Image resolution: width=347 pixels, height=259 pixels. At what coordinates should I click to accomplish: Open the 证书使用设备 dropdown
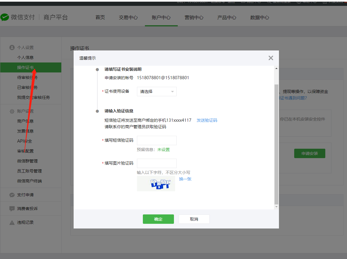click(157, 92)
